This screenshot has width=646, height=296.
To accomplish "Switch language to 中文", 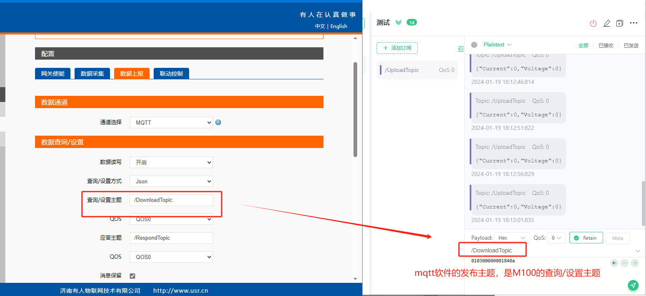I will 320,26.
